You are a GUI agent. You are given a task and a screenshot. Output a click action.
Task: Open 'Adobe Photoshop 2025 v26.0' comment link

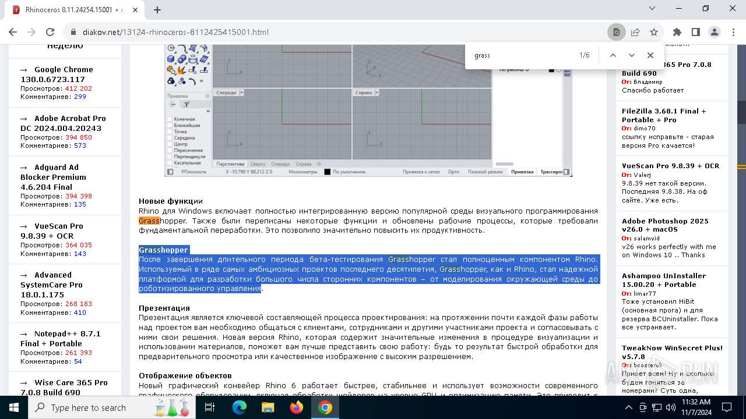tap(665, 225)
